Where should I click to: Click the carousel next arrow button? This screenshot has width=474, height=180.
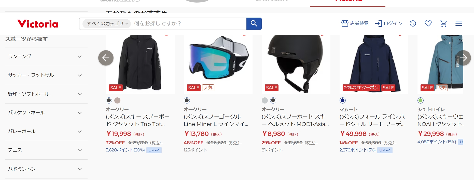pos(463,58)
